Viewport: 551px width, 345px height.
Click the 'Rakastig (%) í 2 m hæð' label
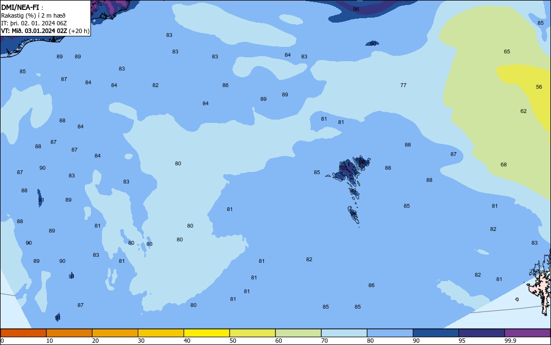[33, 15]
